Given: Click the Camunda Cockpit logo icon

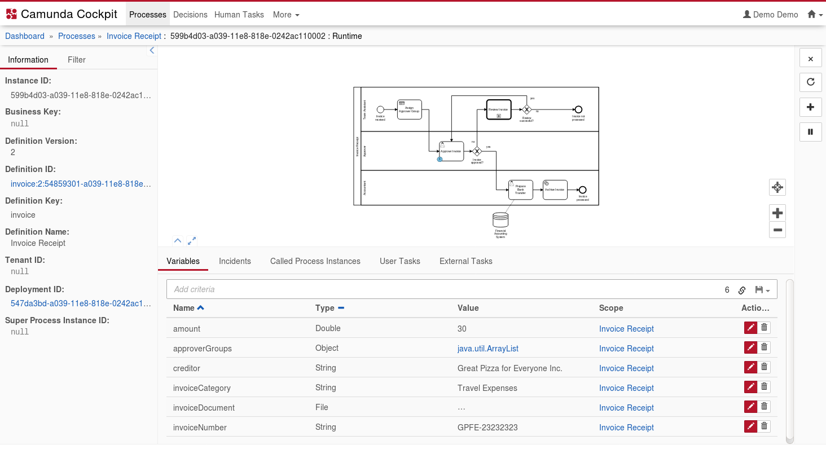Looking at the screenshot, I should pyautogui.click(x=11, y=15).
